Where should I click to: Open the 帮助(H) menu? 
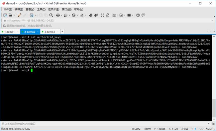[x=79, y=9]
